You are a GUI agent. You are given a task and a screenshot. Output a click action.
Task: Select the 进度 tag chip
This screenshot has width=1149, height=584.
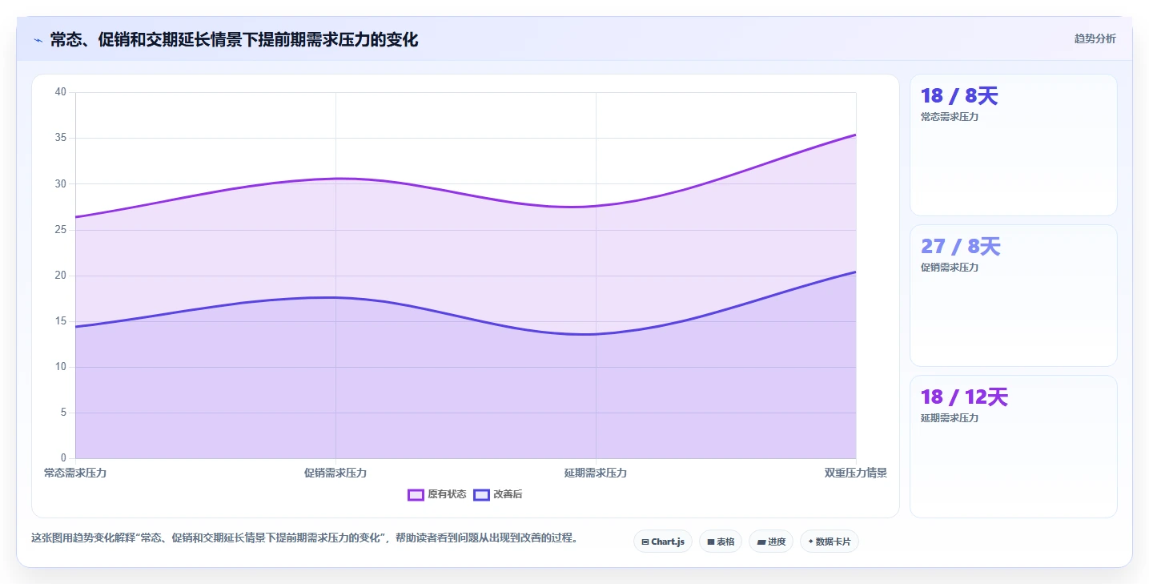(771, 542)
